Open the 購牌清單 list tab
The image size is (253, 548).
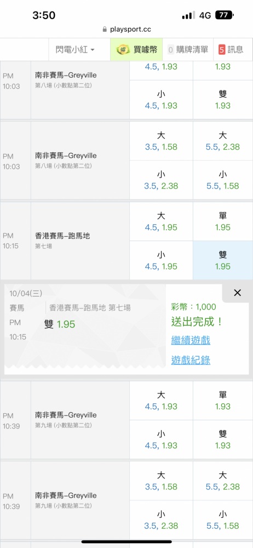[188, 50]
